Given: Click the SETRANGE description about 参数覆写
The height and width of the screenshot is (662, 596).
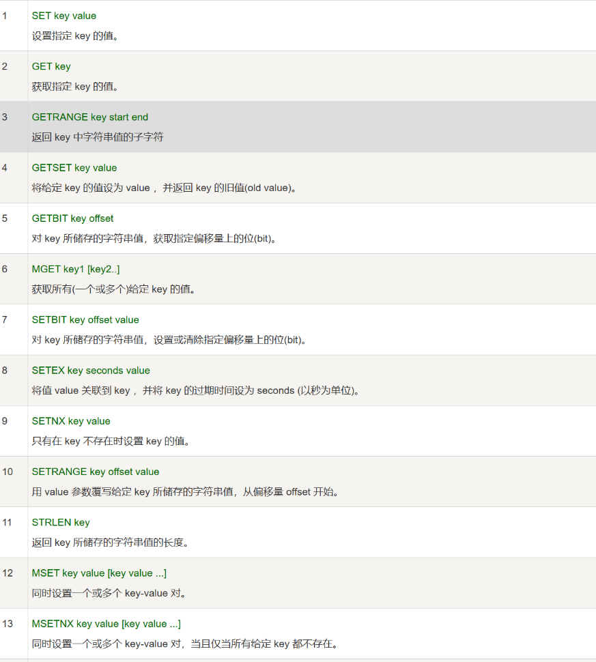Looking at the screenshot, I should pos(186,492).
